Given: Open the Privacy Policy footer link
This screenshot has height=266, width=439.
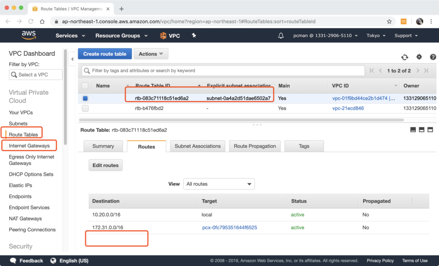Looking at the screenshot, I should [380, 260].
